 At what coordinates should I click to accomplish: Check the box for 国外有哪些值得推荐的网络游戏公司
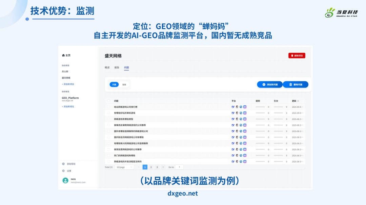[x=108, y=131]
